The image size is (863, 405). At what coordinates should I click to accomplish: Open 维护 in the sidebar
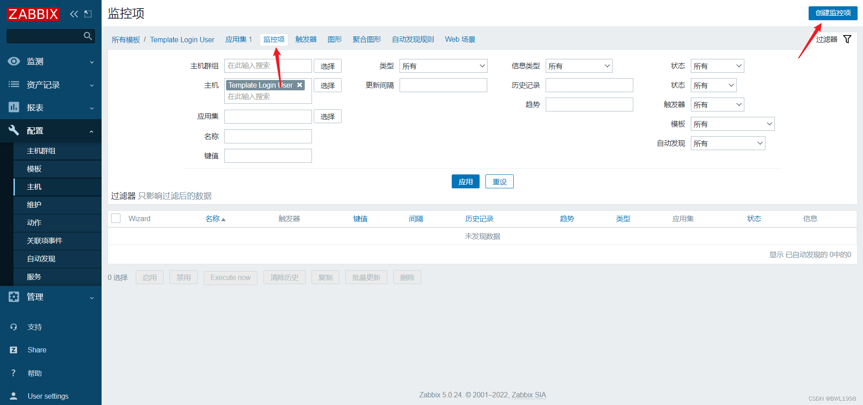click(58, 205)
